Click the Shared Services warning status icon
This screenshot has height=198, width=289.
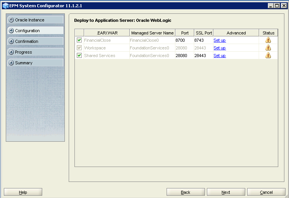coord(268,55)
